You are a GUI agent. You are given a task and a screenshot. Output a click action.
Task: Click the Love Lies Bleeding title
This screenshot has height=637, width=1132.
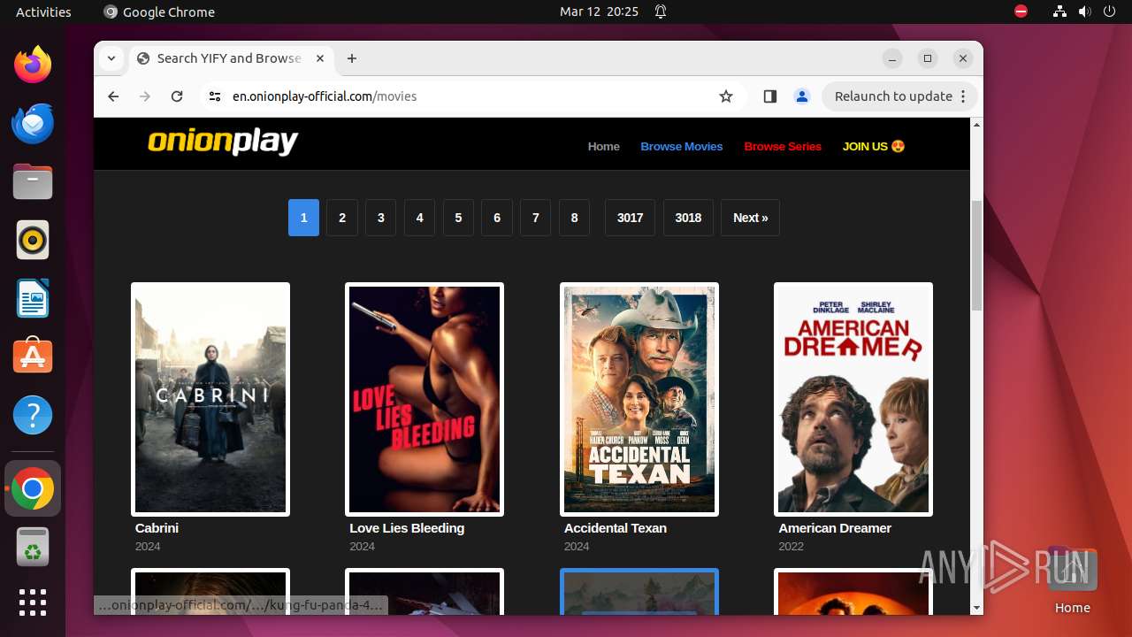coord(407,528)
